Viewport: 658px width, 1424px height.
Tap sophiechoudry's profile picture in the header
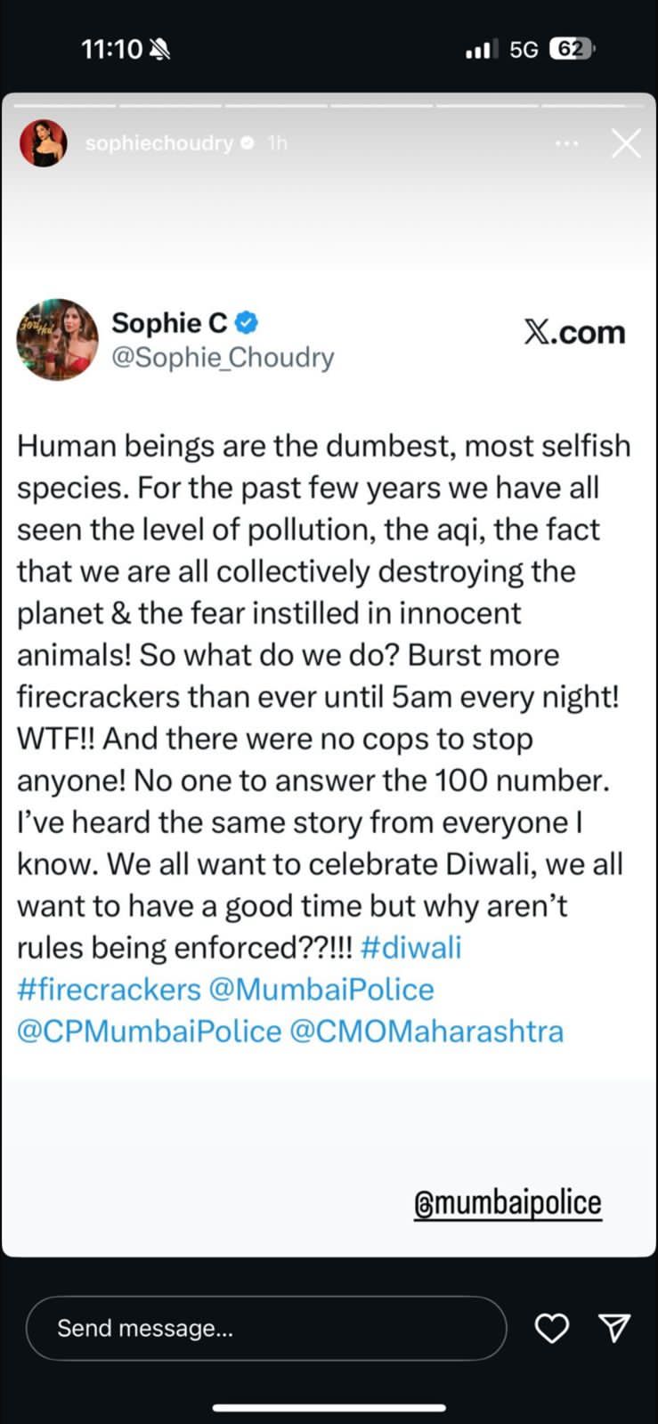click(43, 142)
